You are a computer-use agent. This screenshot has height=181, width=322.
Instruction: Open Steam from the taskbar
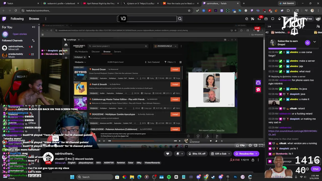coord(213,177)
